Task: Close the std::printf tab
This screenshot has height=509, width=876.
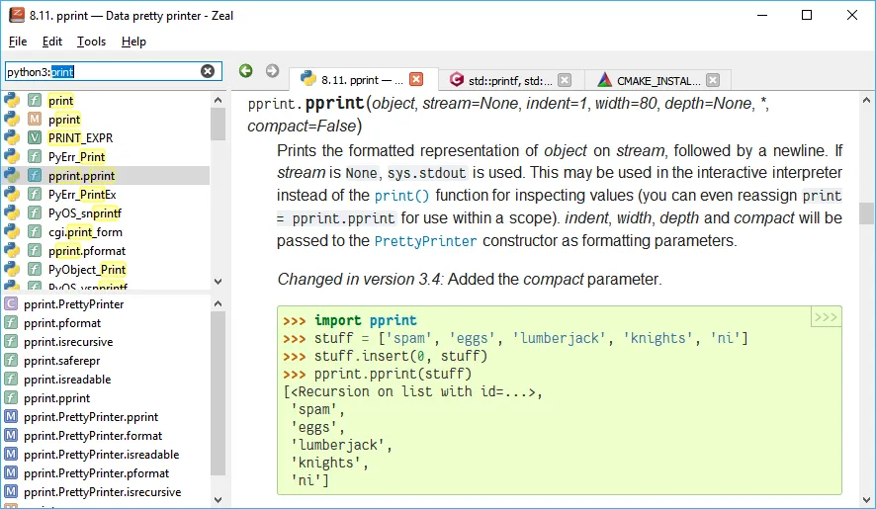Action: (x=564, y=80)
